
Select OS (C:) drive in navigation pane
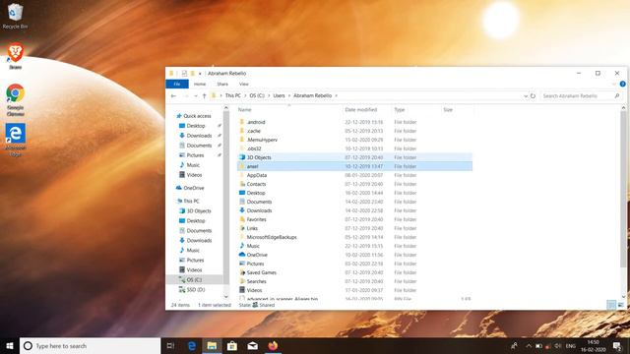click(194, 279)
